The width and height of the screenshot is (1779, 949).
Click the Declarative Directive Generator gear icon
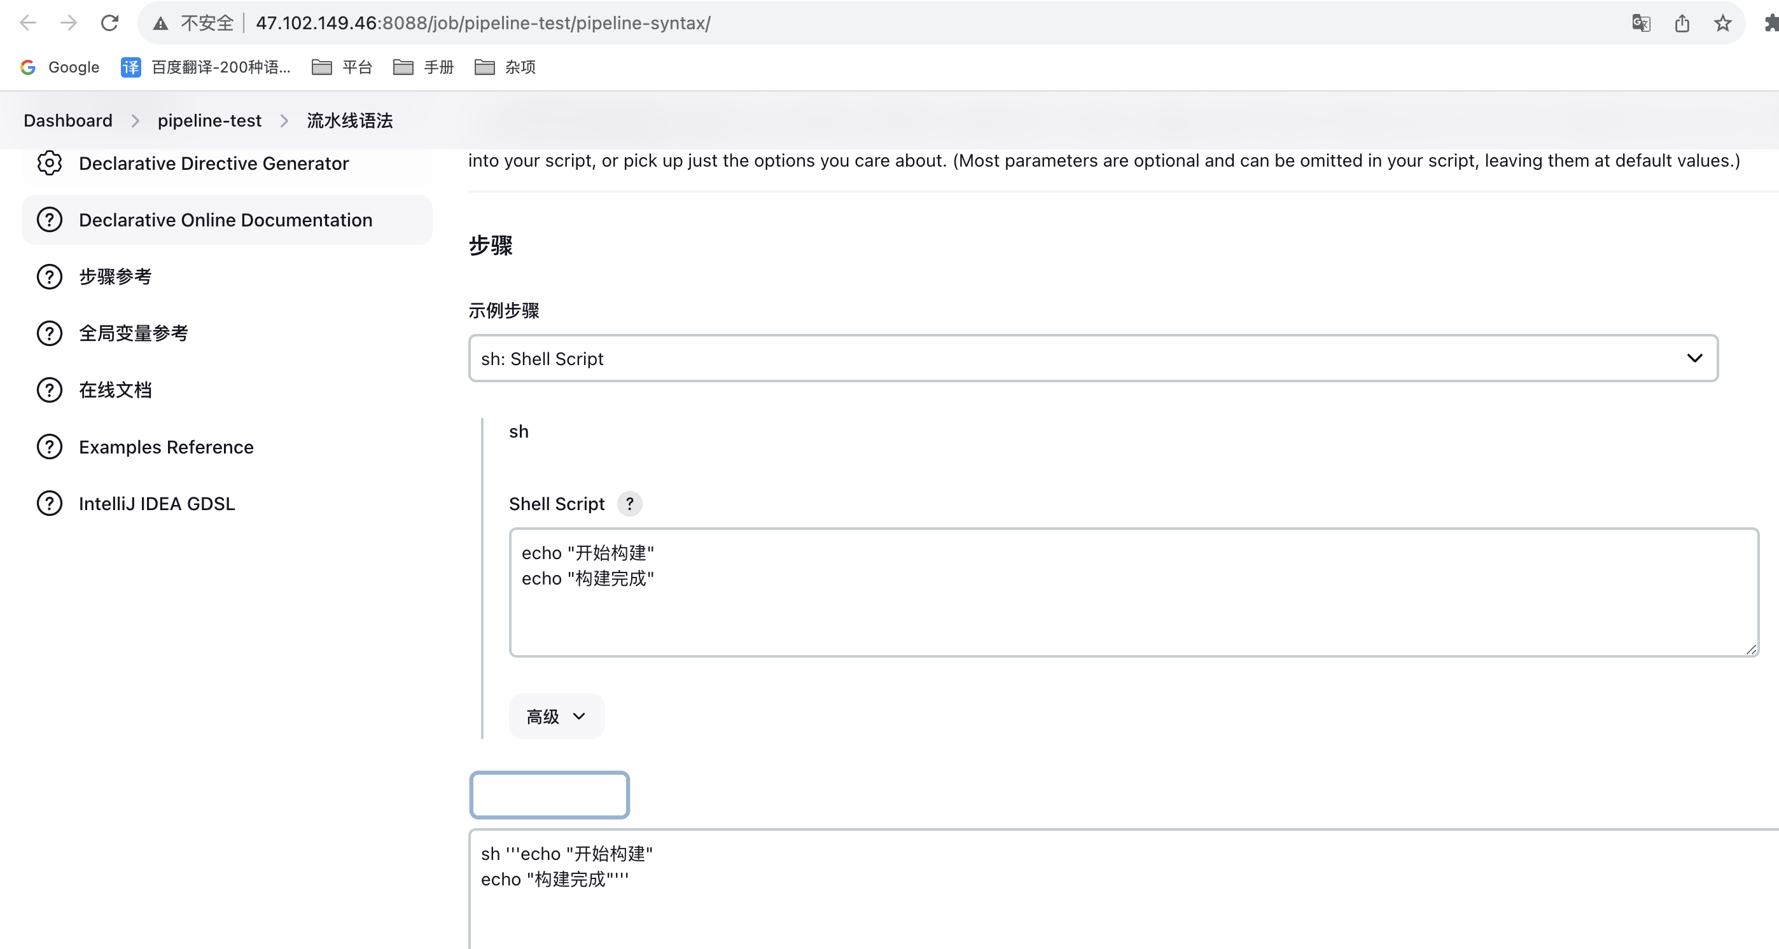point(50,163)
